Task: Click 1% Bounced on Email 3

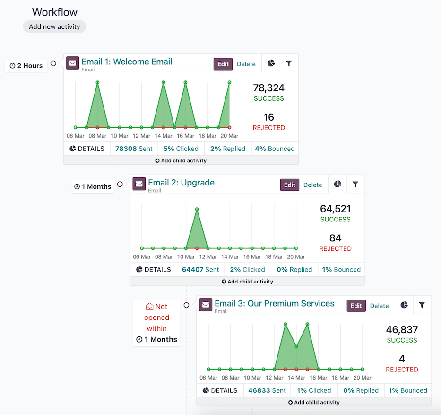Action: pos(407,390)
